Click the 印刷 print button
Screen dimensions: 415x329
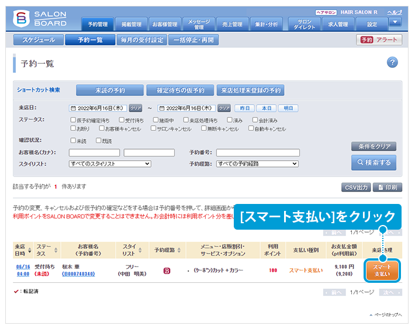coord(388,188)
